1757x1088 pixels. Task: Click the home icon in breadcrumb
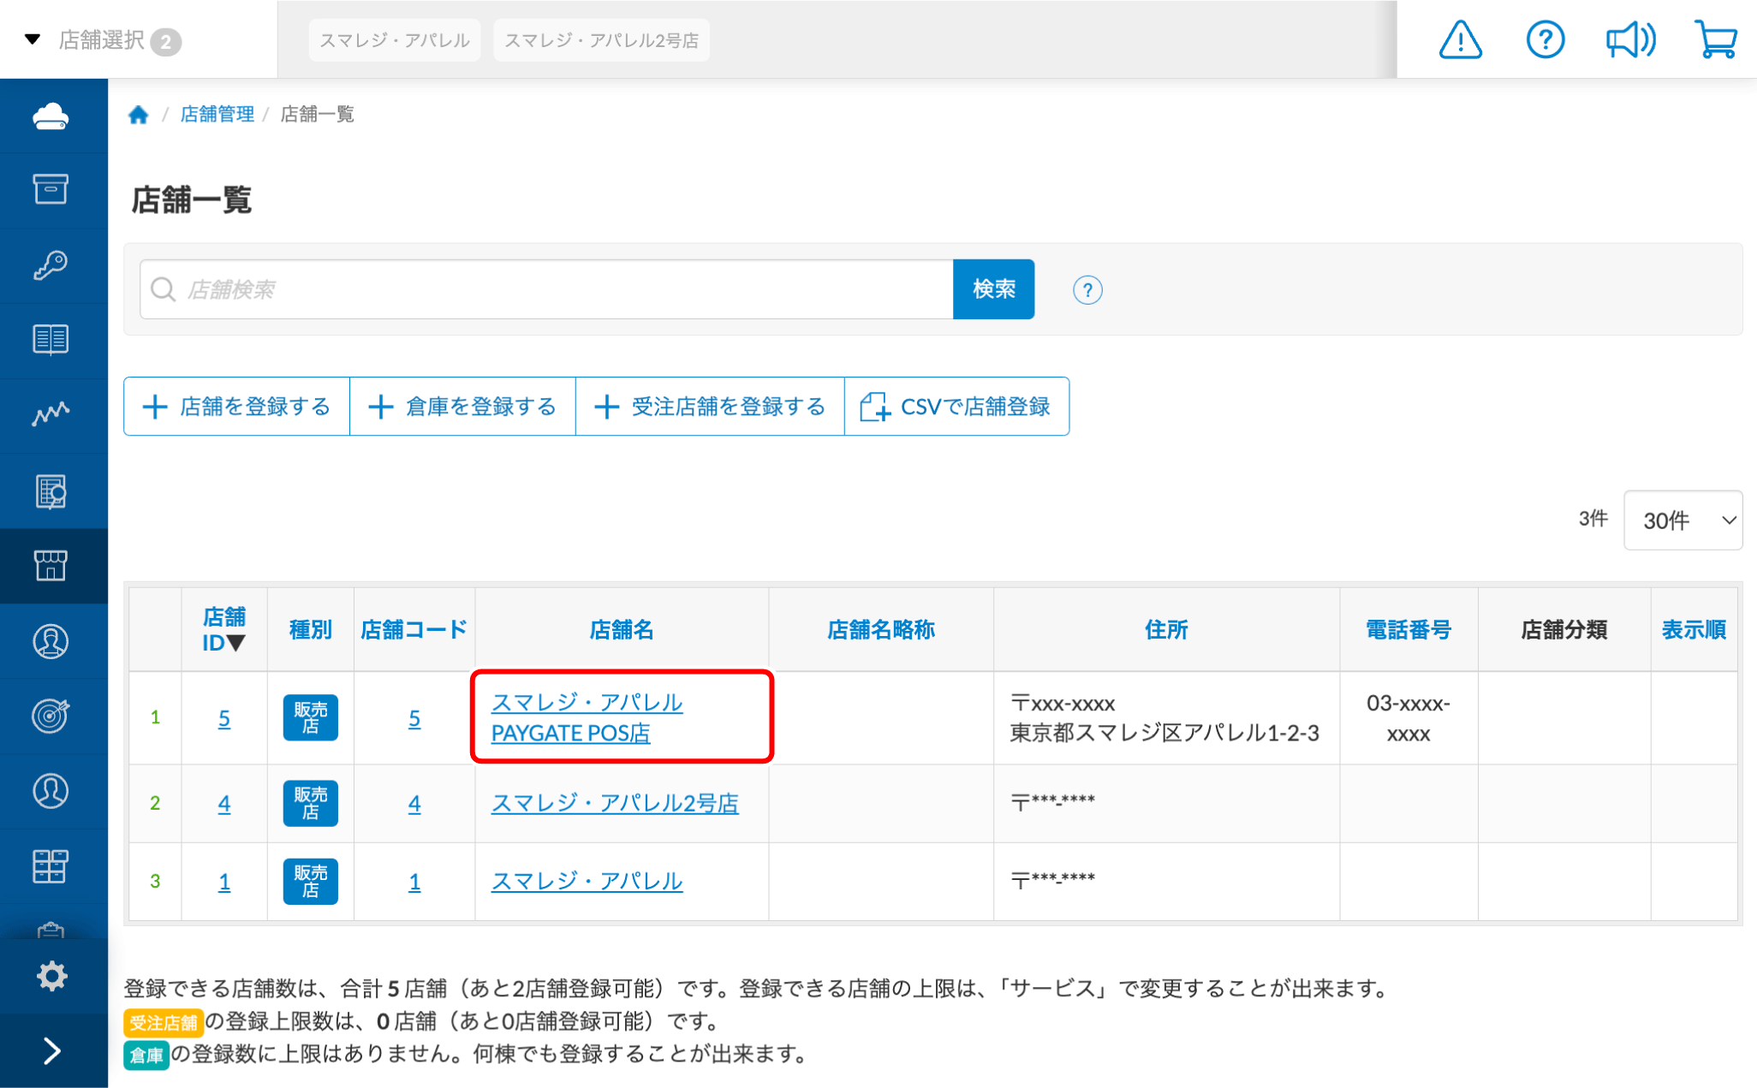139,115
